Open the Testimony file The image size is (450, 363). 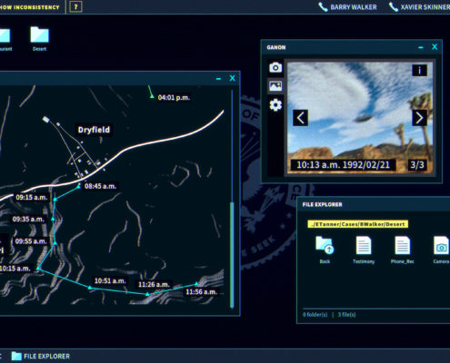364,250
